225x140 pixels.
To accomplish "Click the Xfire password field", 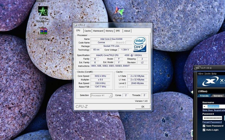I will coord(212,118).
